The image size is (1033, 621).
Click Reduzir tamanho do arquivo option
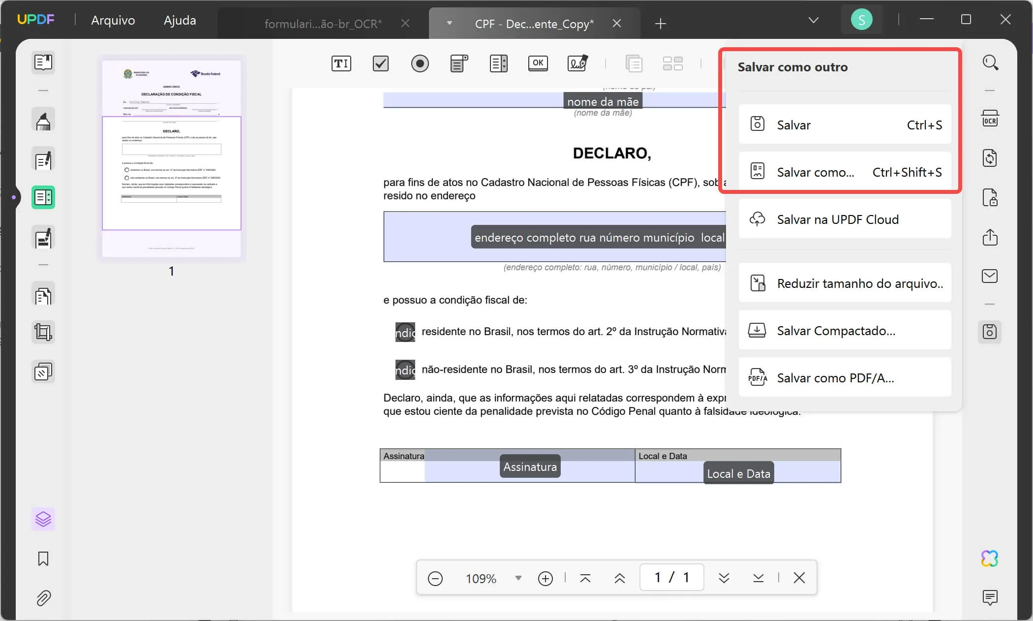[x=844, y=283]
